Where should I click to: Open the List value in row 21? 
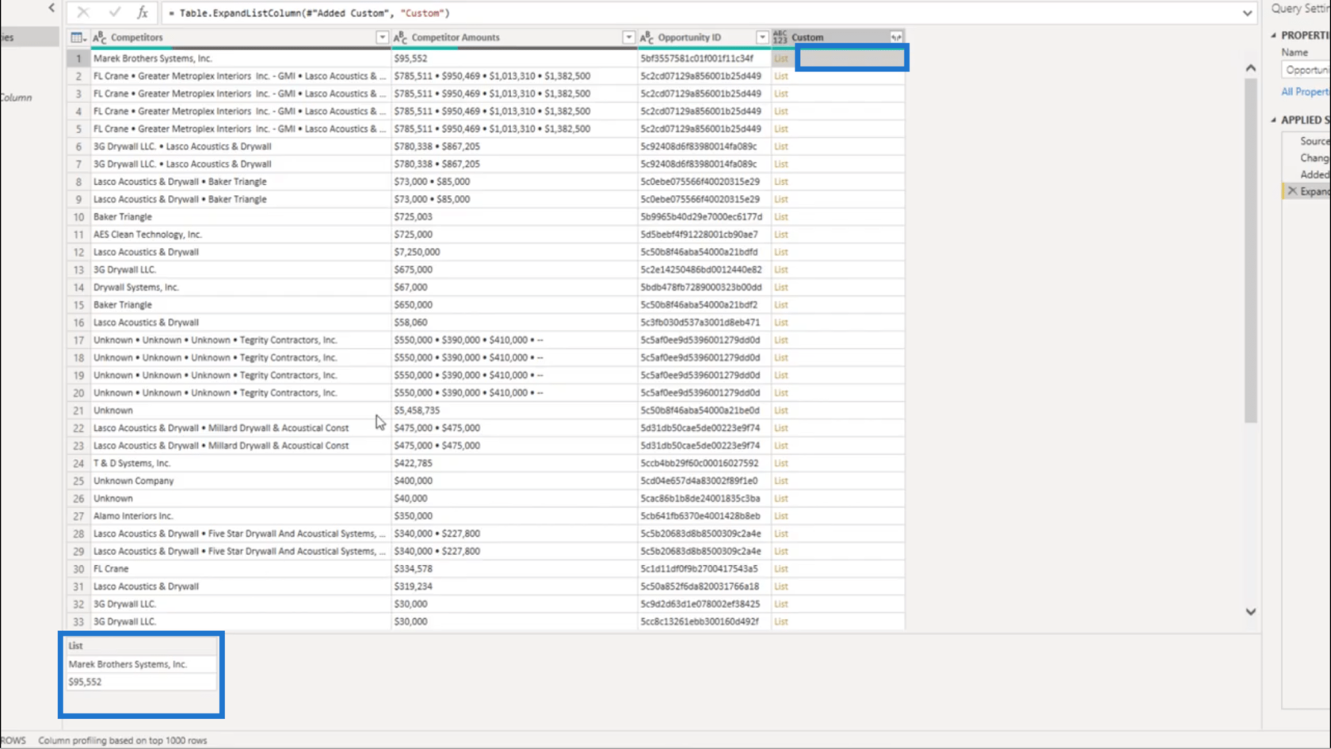click(781, 411)
